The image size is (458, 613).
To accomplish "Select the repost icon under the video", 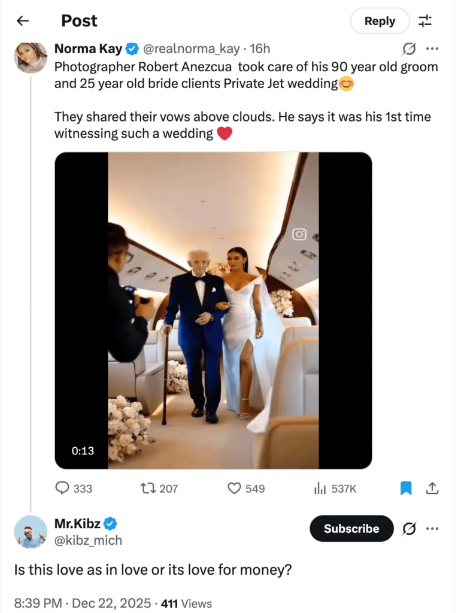I will click(149, 488).
